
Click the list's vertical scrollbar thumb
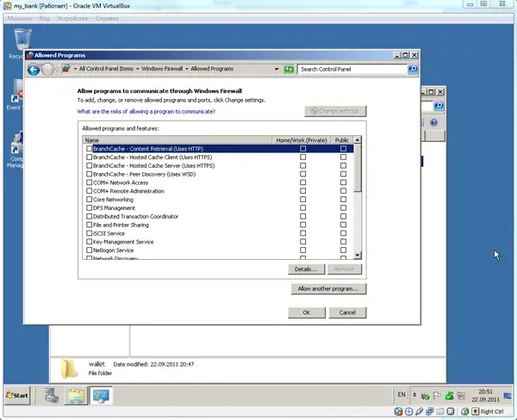(358, 168)
